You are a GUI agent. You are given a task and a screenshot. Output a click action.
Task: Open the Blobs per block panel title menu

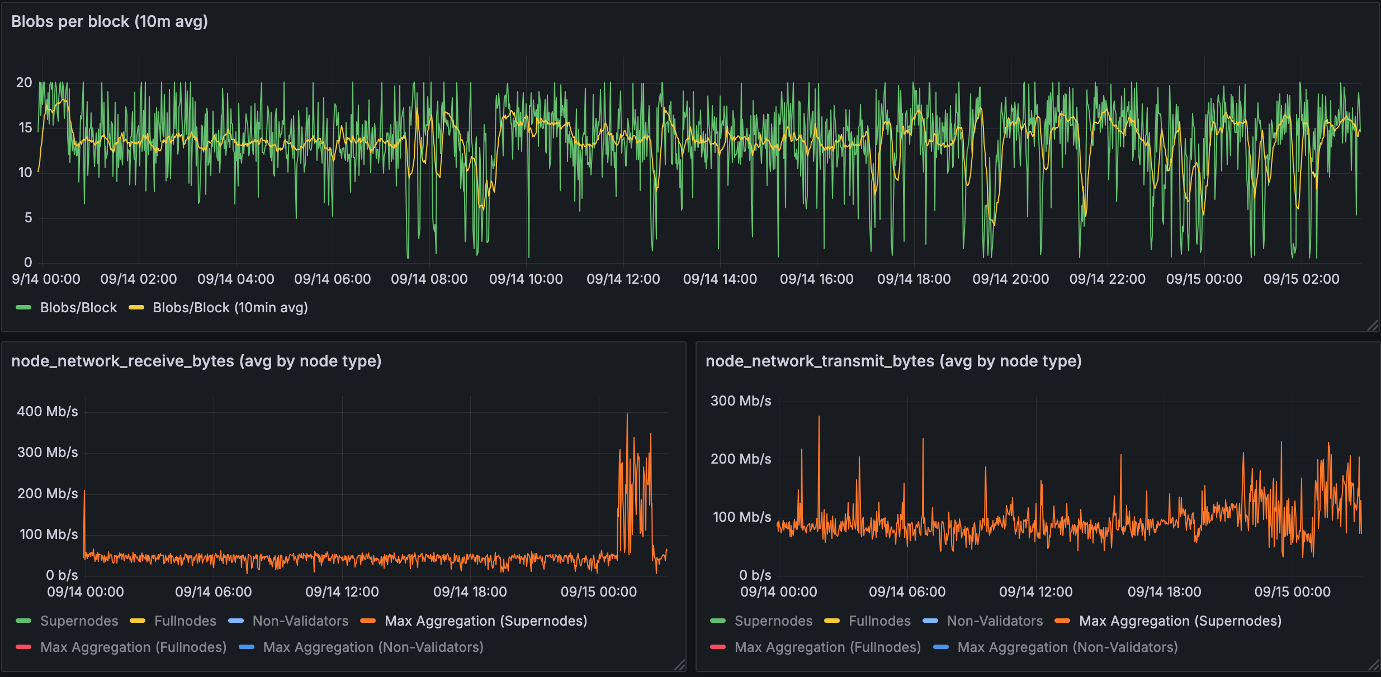(x=110, y=21)
